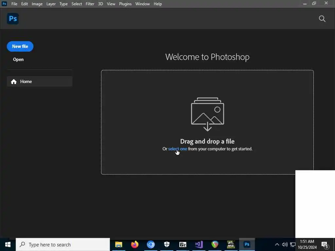The width and height of the screenshot is (335, 251).
Task: Minimize the Photoshop window
Action: pos(305,4)
